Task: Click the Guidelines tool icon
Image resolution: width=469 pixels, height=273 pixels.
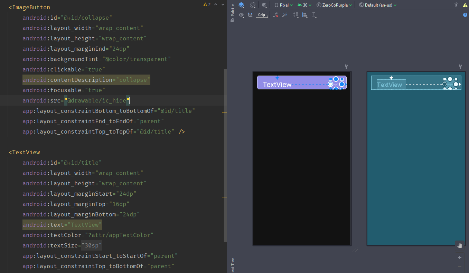Action: 314,15
